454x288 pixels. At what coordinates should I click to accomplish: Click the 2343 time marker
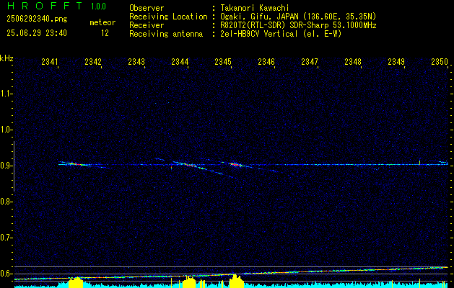click(x=136, y=61)
